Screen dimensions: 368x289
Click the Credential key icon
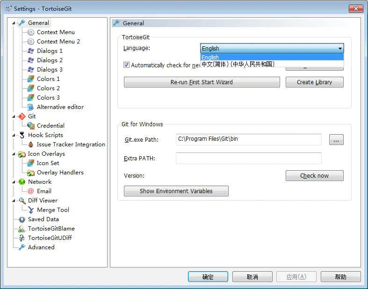click(31, 126)
